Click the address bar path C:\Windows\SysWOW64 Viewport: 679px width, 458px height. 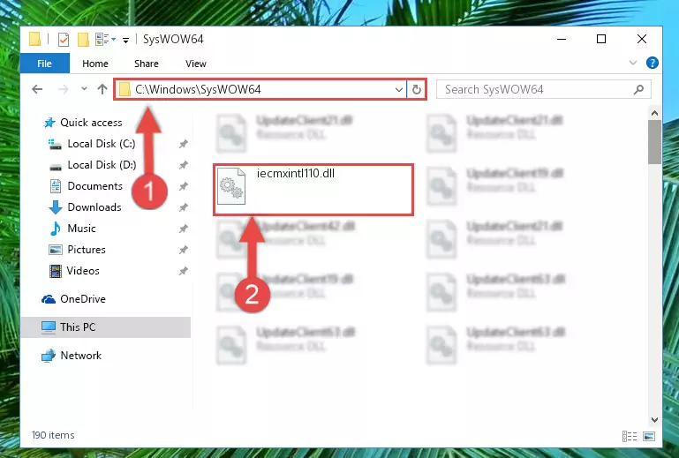(x=198, y=89)
